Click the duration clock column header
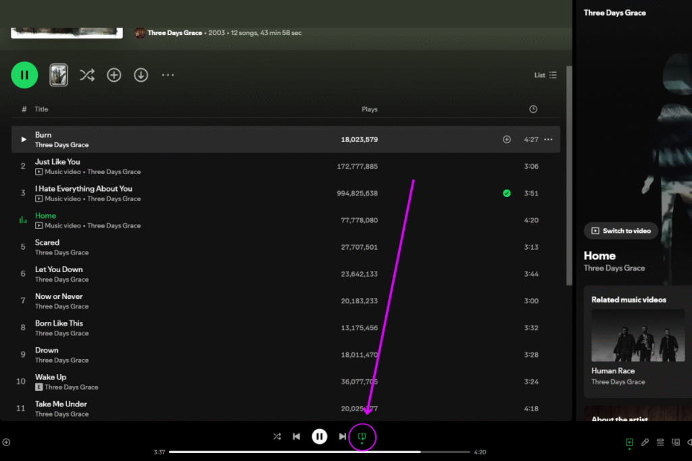Viewport: 692px width, 461px height. pos(533,109)
